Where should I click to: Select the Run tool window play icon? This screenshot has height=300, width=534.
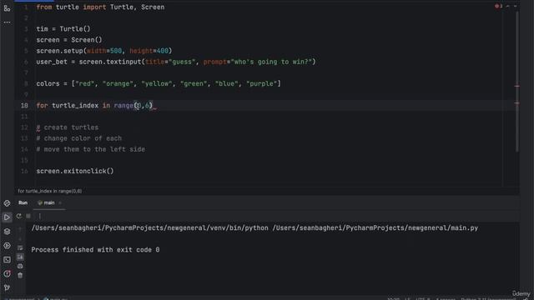pos(7,217)
